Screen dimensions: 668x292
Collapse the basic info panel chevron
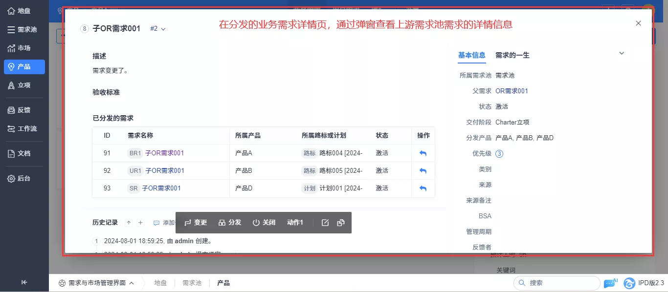coord(622,53)
